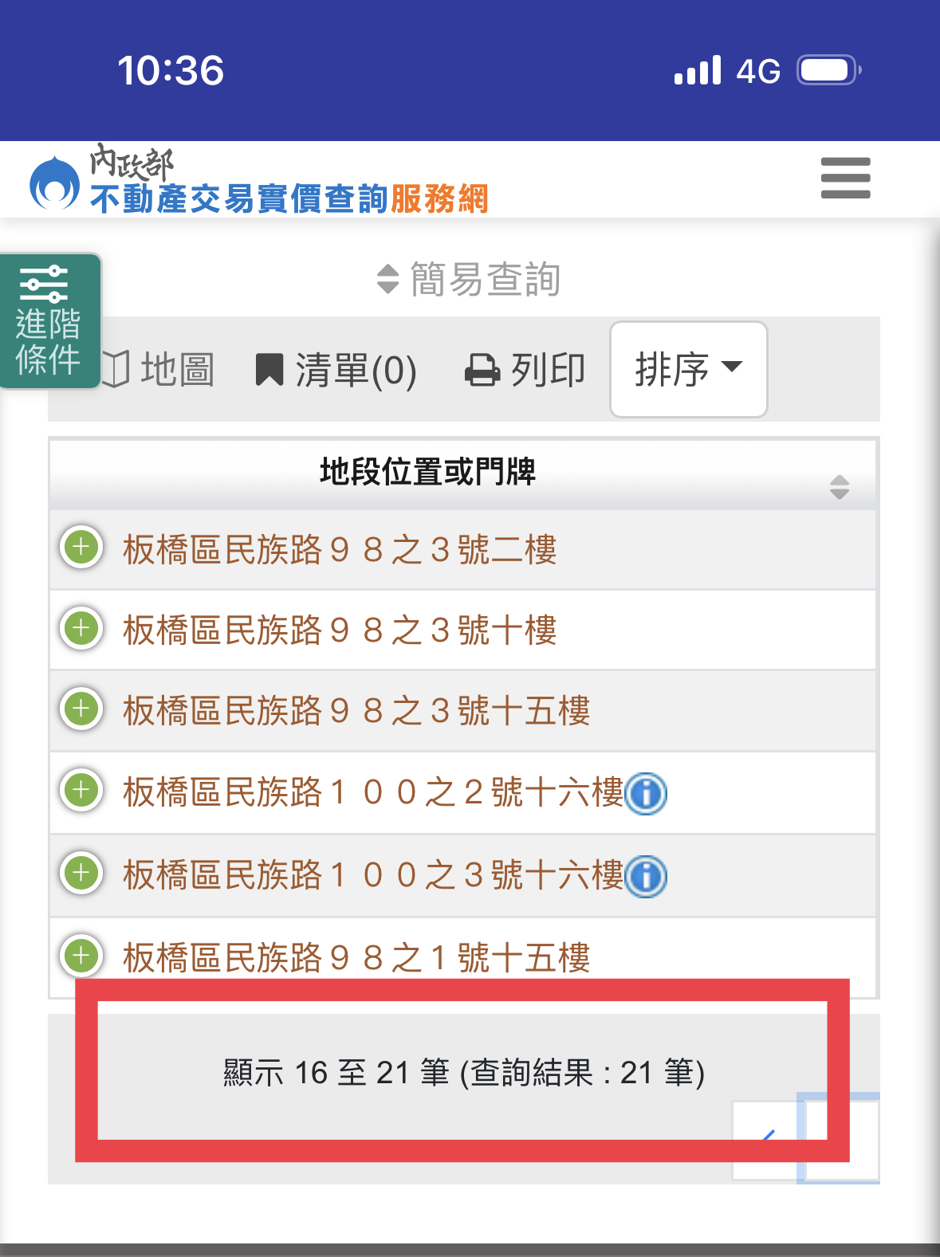This screenshot has height=1257, width=940.
Task: Sort by 地段位置或門牌 column arrows
Action: [x=839, y=487]
